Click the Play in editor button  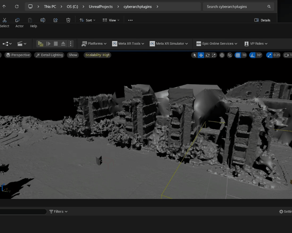click(40, 44)
